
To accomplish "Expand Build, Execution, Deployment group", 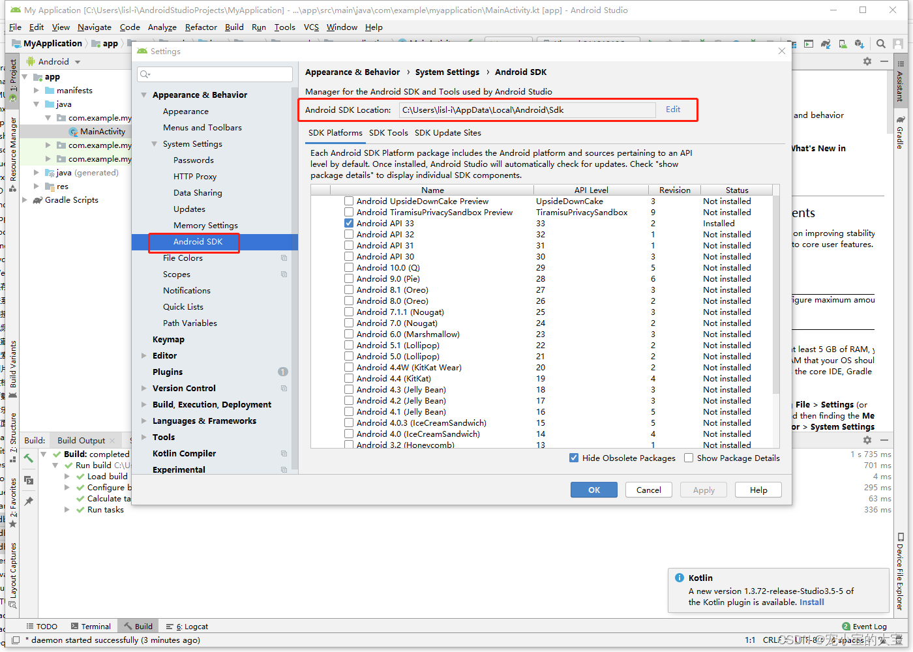I will [x=144, y=405].
